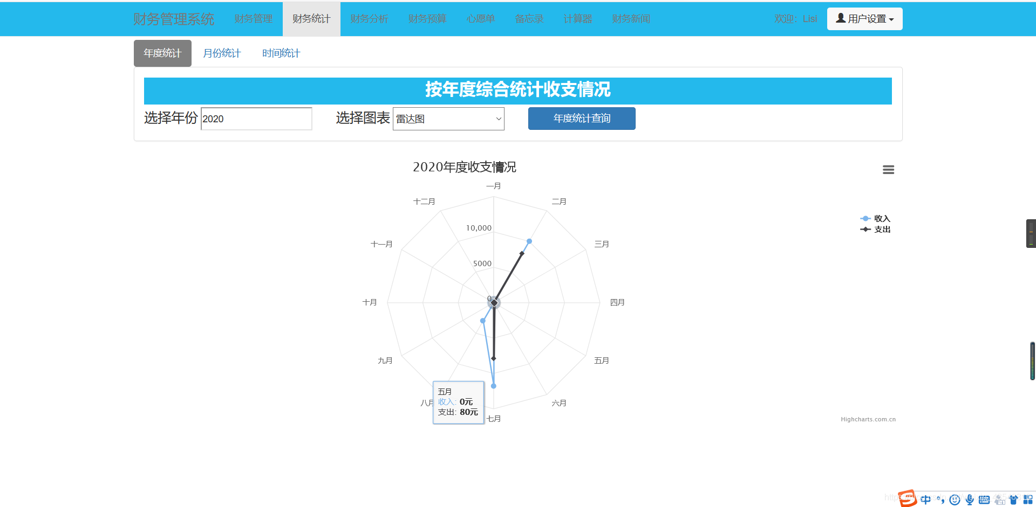Click the year input showing 2020
This screenshot has height=507, width=1036.
(256, 119)
